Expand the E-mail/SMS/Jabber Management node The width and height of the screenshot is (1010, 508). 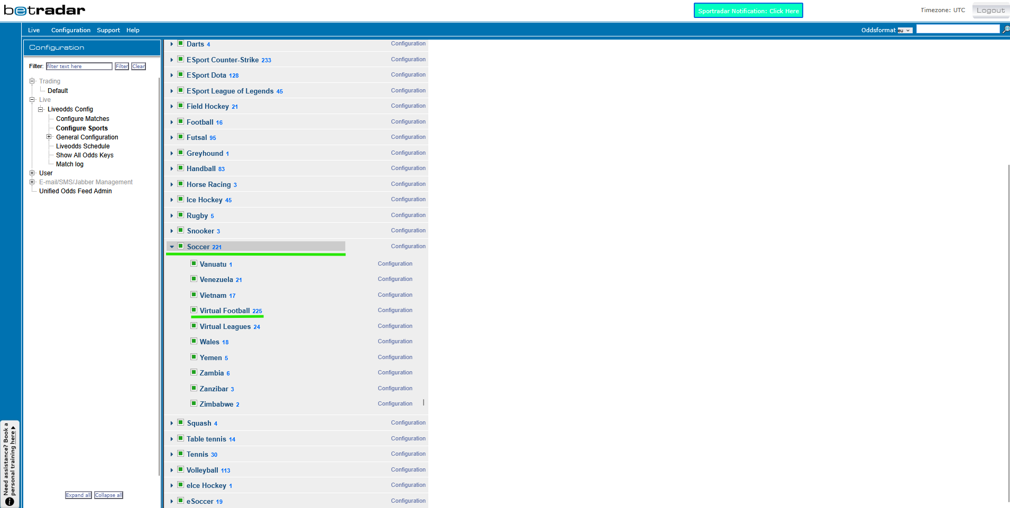pyautogui.click(x=32, y=182)
